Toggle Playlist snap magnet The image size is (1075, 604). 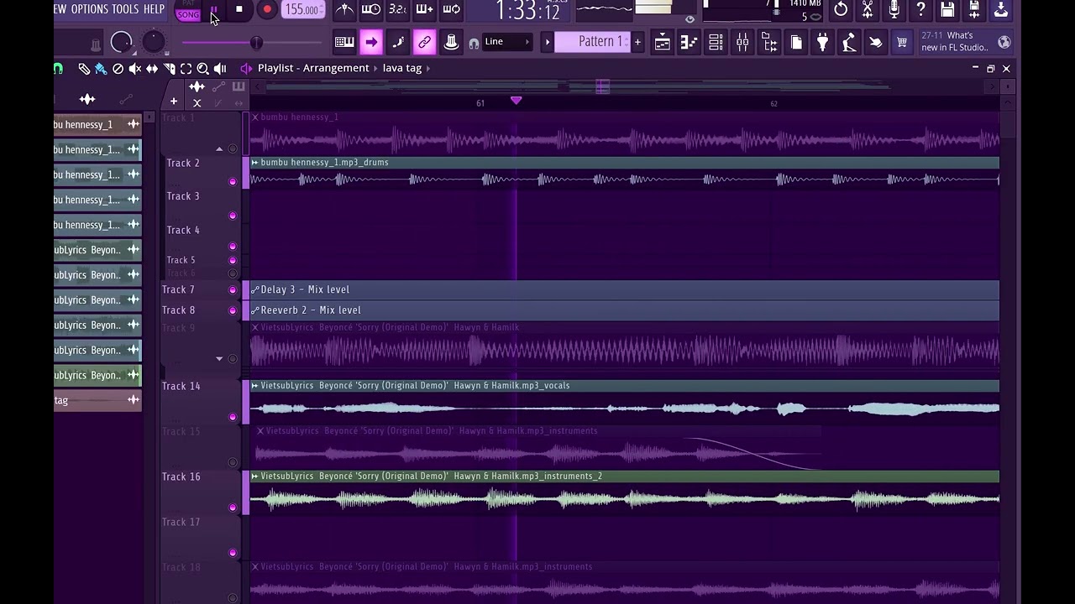point(57,69)
